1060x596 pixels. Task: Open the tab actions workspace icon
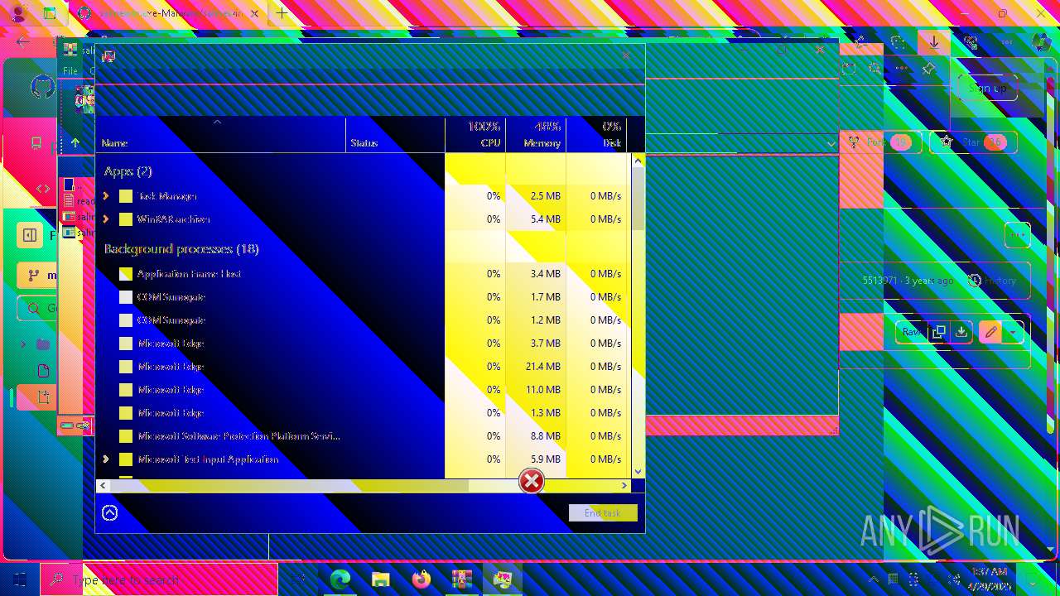pos(50,13)
